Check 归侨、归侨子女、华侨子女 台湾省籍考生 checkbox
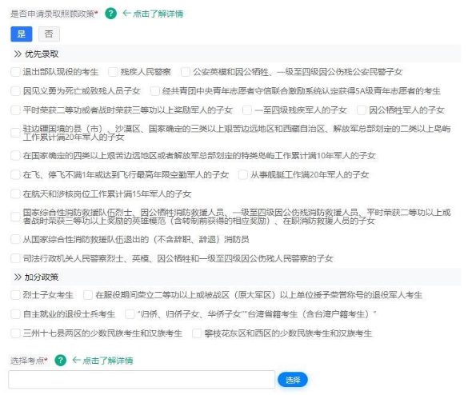This screenshot has height=395, width=472. tap(130, 314)
